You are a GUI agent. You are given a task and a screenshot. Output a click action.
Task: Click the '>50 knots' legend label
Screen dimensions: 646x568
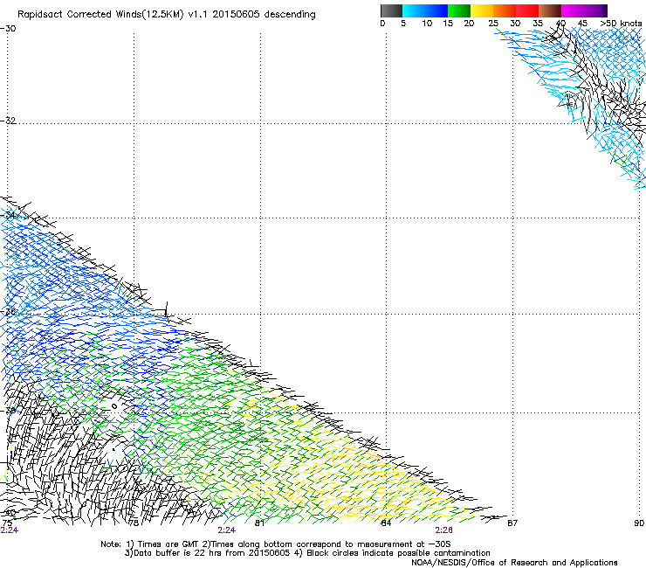621,23
